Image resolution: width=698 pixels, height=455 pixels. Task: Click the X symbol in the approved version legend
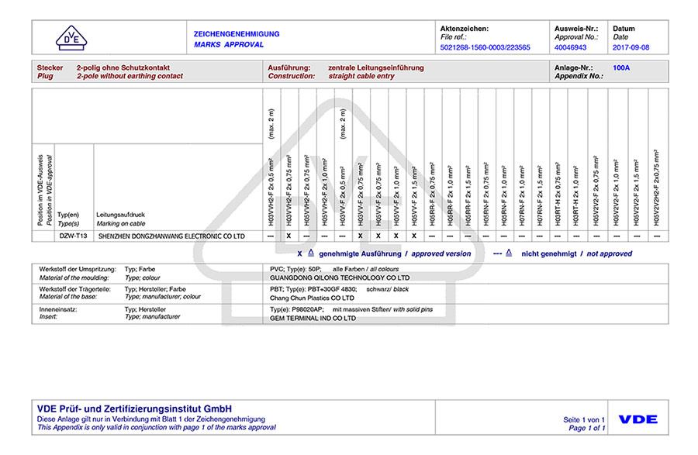click(299, 253)
